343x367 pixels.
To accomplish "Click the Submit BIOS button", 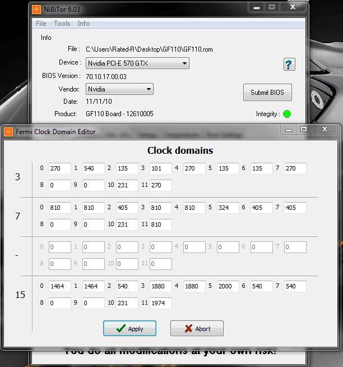I will [267, 93].
